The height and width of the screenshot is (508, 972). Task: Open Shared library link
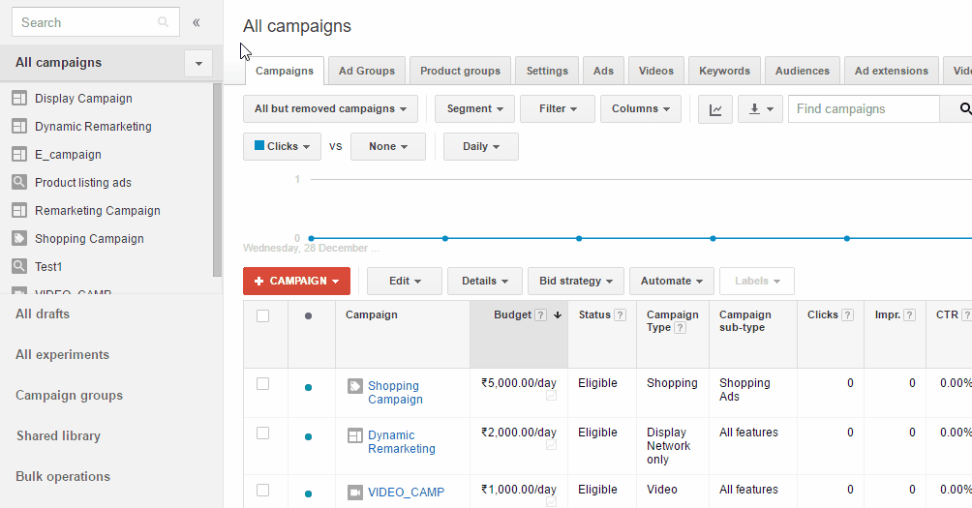click(x=58, y=436)
